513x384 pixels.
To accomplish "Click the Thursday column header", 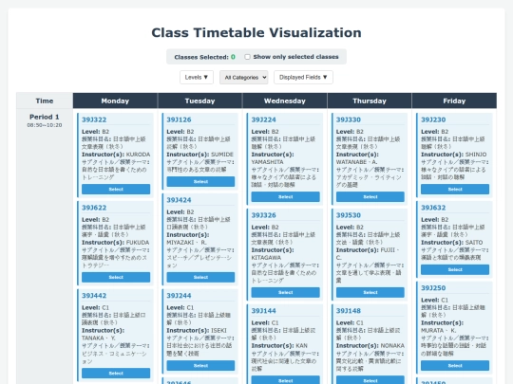I will pos(370,101).
